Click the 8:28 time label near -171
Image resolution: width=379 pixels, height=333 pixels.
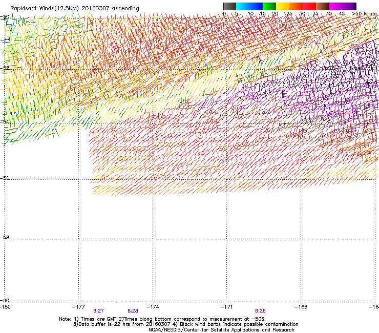pyautogui.click(x=260, y=311)
